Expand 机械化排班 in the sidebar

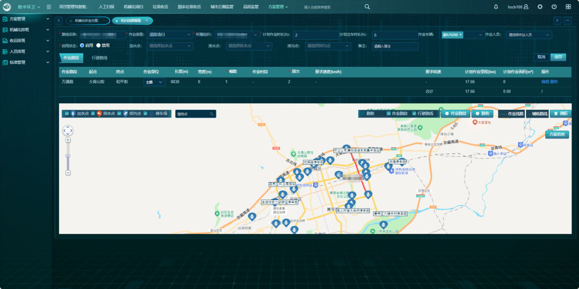tap(48, 29)
